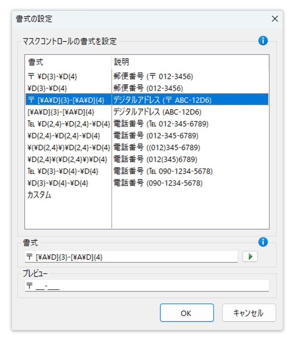Click the info icon beside マスクコントロールの書式を設定

(x=263, y=41)
